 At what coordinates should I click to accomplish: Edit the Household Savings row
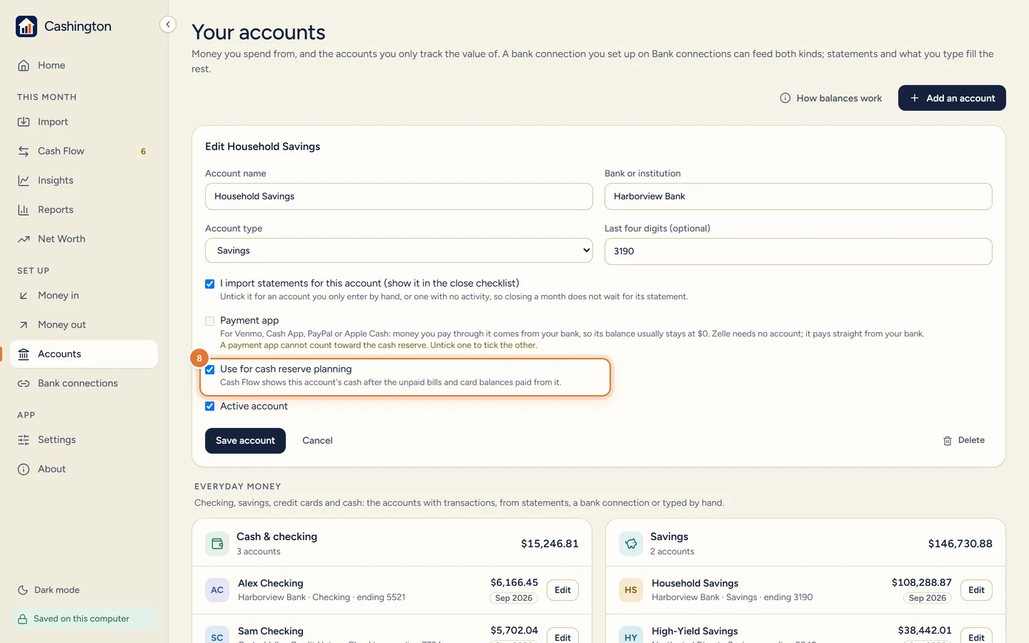pyautogui.click(x=976, y=590)
